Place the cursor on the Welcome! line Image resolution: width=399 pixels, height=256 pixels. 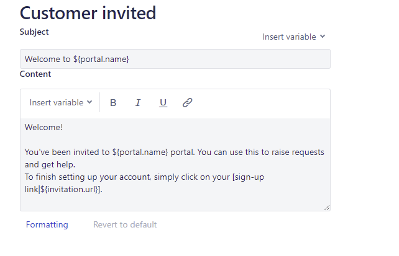click(x=44, y=127)
